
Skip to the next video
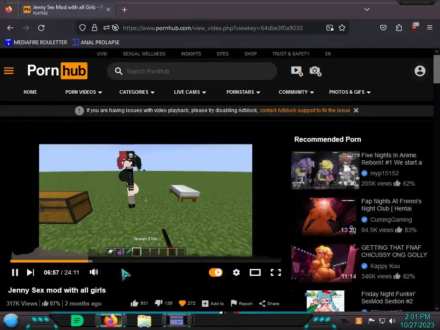[31, 272]
